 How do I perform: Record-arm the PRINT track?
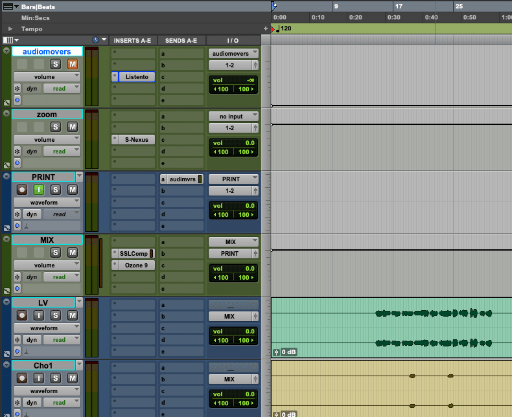coord(22,190)
